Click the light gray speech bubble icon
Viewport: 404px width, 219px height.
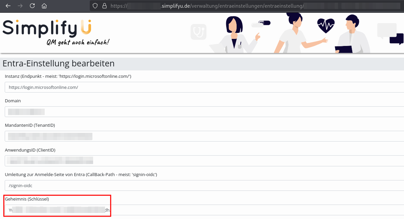[387, 31]
